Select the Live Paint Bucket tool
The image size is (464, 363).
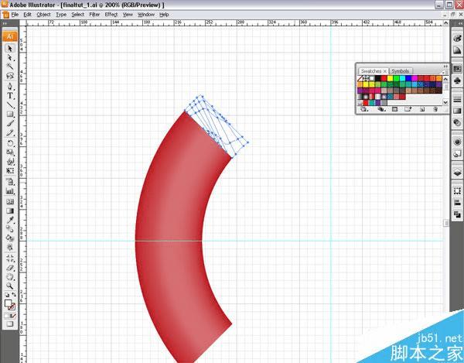coord(10,238)
